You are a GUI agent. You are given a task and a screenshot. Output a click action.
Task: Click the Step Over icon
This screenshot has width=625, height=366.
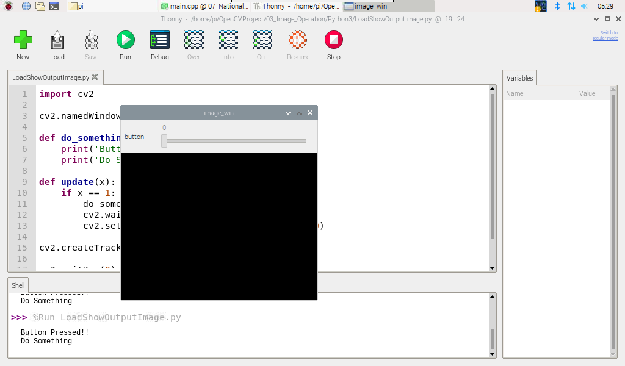pos(193,40)
